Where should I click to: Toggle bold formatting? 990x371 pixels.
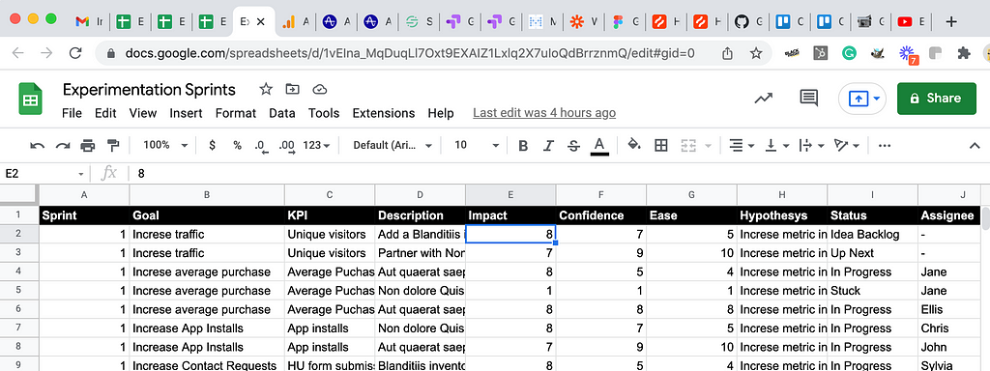523,146
